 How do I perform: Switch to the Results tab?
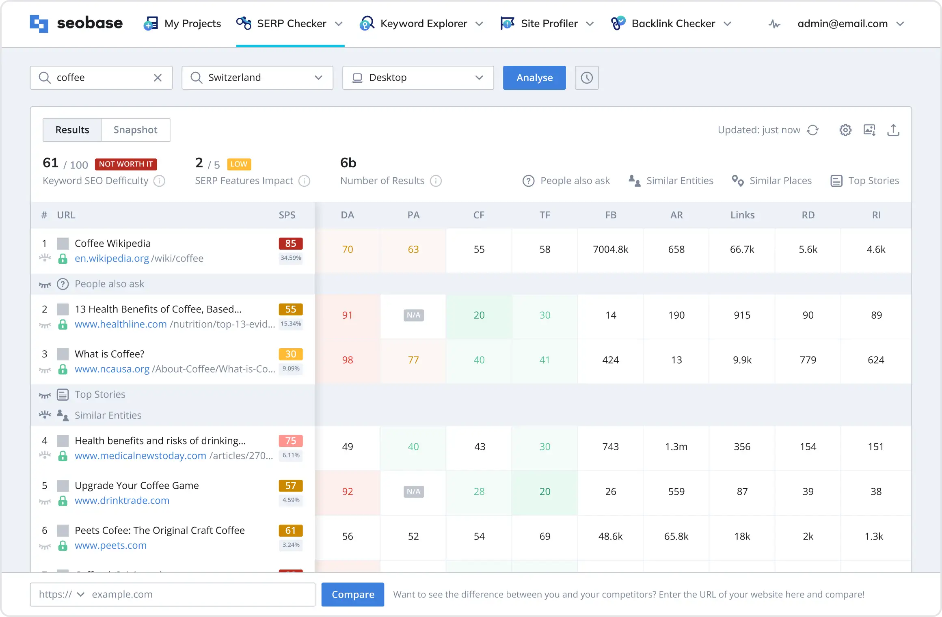pyautogui.click(x=72, y=130)
